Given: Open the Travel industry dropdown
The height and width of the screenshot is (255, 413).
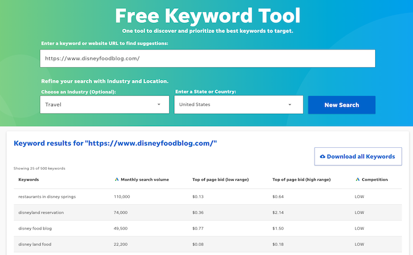Looking at the screenshot, I should (x=104, y=105).
